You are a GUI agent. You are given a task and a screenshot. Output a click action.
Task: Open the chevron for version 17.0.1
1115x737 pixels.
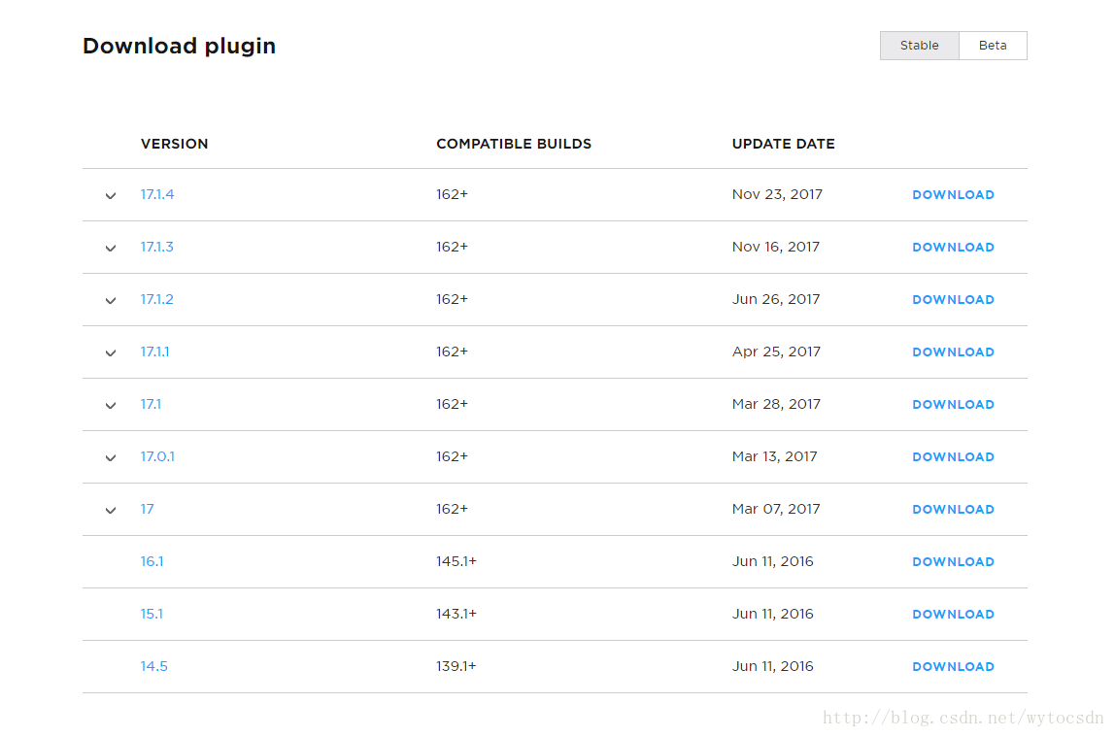pyautogui.click(x=110, y=457)
